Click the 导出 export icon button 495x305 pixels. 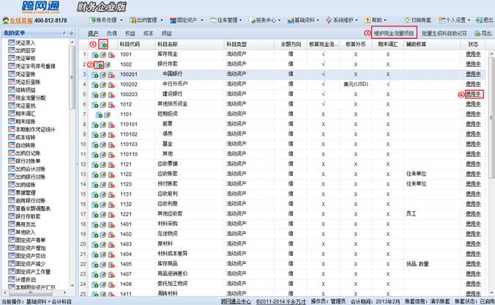tap(481, 34)
